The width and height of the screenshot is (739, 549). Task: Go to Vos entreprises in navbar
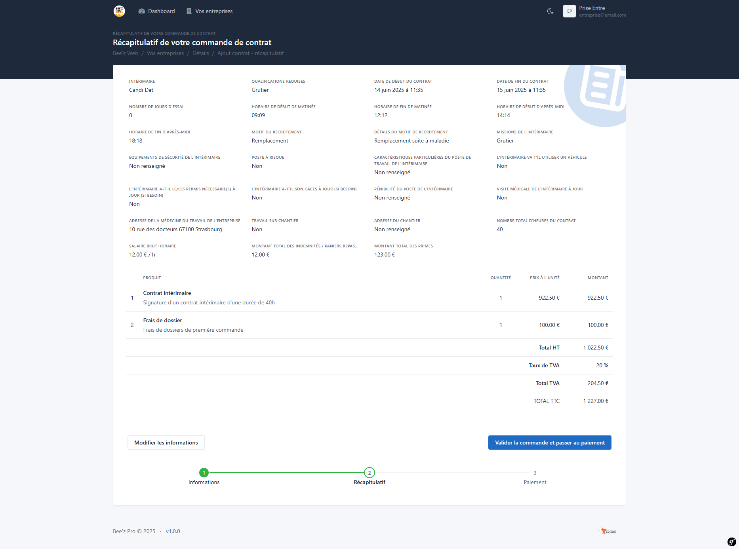pos(213,11)
